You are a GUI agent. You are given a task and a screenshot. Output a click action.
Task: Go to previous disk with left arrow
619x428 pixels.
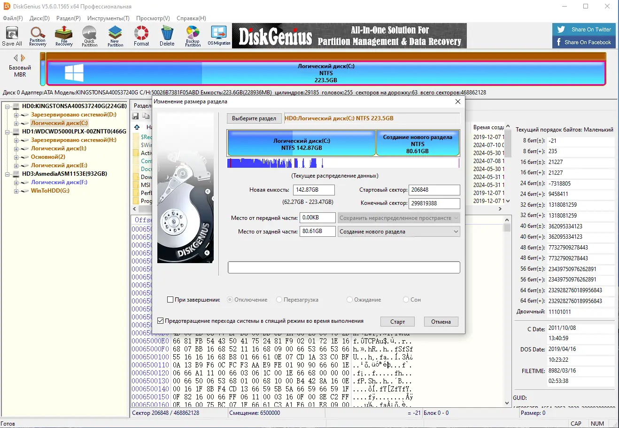pos(15,58)
